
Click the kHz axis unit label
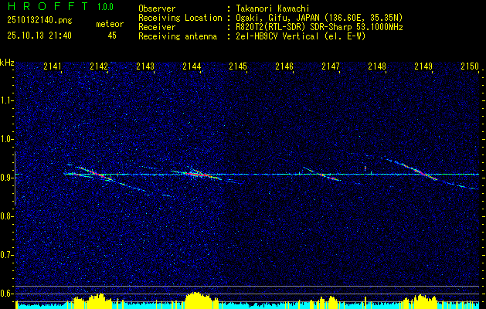pos(7,63)
